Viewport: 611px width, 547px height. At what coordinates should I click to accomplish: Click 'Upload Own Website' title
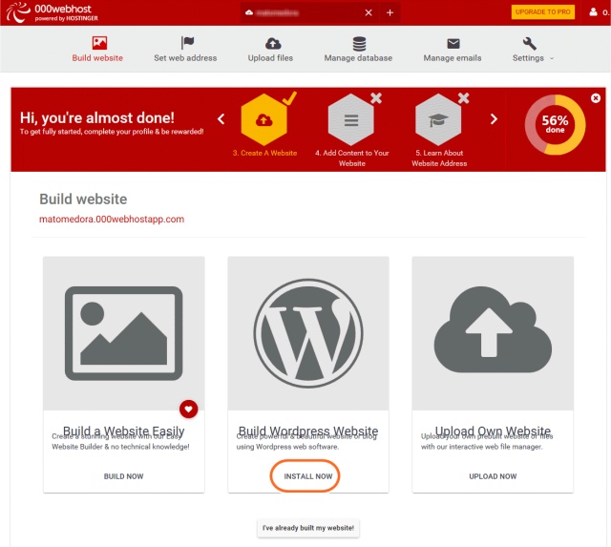pyautogui.click(x=493, y=431)
